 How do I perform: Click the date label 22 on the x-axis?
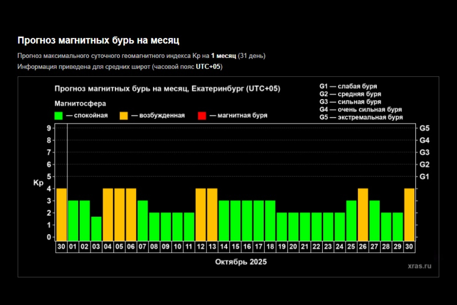[316, 247]
